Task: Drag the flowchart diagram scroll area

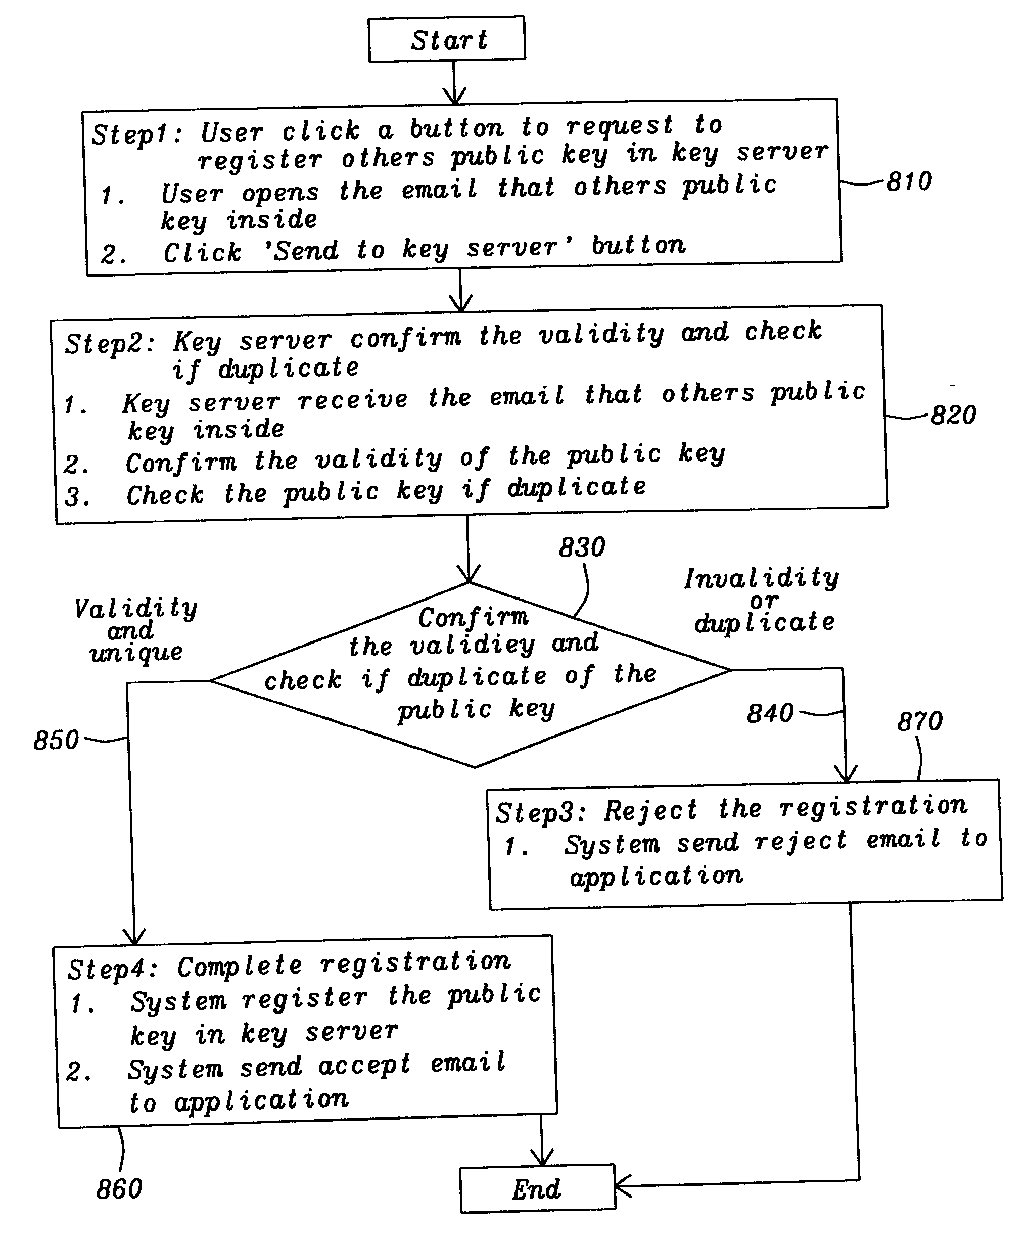Action: click(514, 621)
